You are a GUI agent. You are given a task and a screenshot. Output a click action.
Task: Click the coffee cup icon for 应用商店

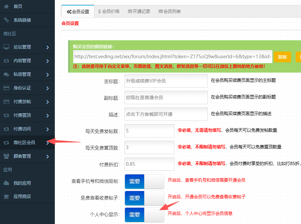[6, 196]
